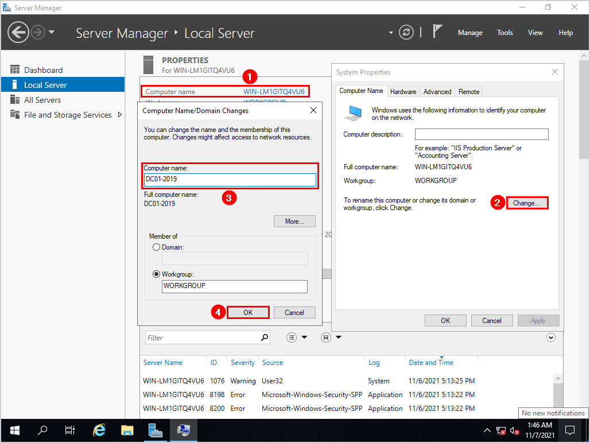Image resolution: width=590 pixels, height=443 pixels.
Task: Click the save query icon
Action: pyautogui.click(x=326, y=337)
